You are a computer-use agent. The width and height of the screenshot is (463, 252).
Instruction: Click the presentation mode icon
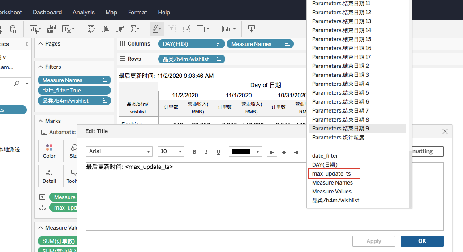click(251, 29)
